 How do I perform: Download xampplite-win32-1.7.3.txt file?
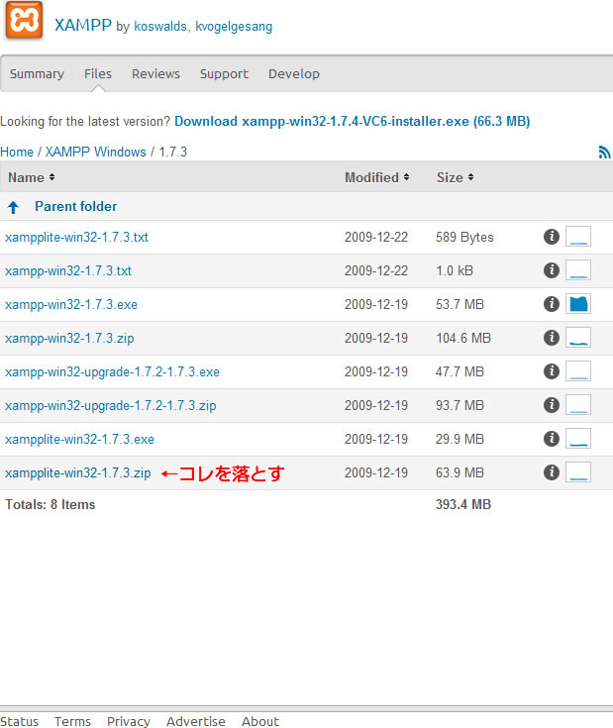point(76,237)
